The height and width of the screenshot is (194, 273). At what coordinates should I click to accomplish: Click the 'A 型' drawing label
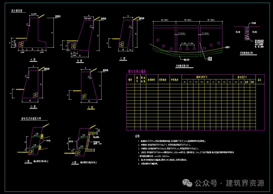[x=33, y=59]
